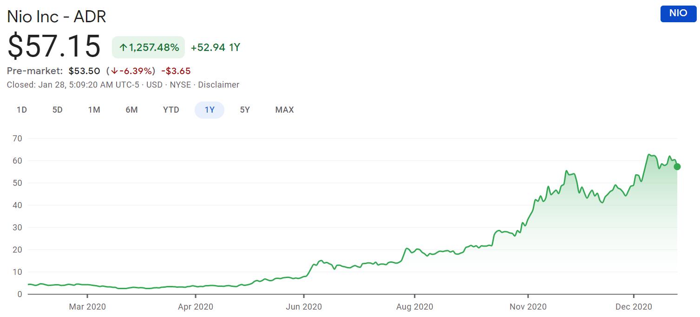Viewport: 700px width, 317px height.
Task: Show the MAX time range
Action: pos(284,110)
